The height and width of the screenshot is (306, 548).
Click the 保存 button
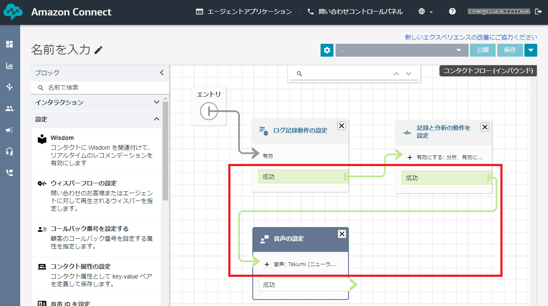510,50
